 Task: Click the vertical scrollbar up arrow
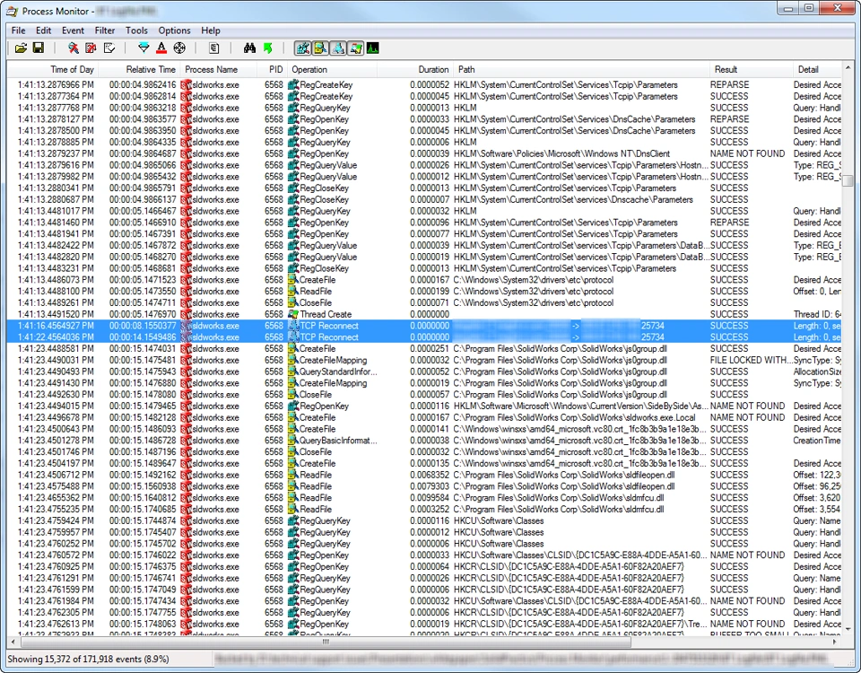[x=848, y=69]
